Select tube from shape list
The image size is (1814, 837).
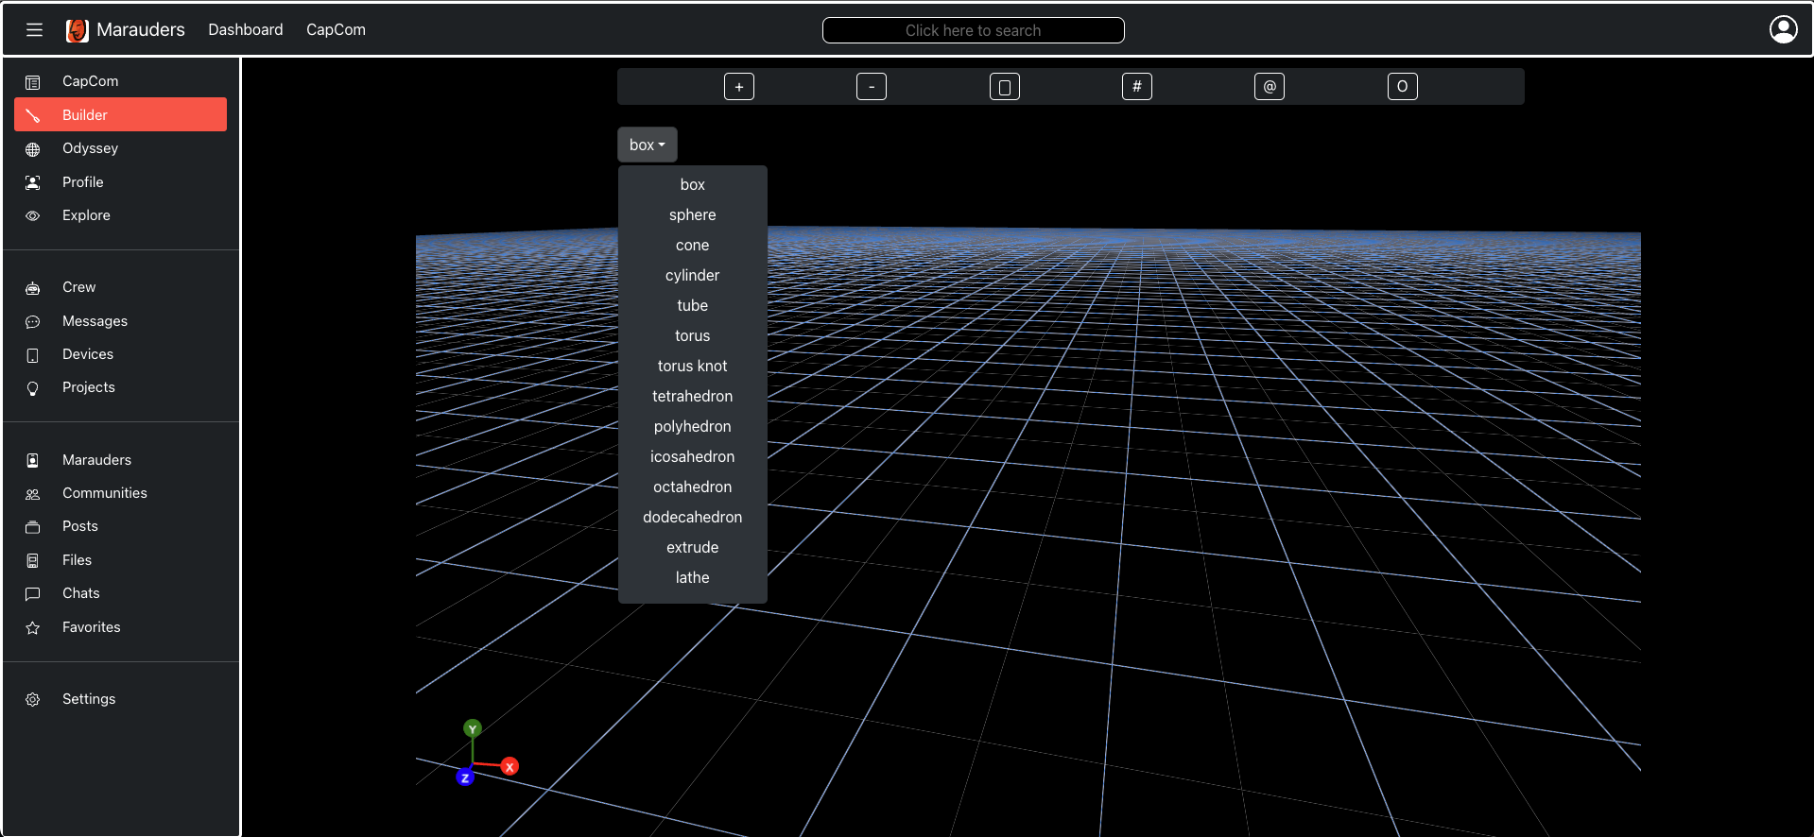click(x=693, y=306)
